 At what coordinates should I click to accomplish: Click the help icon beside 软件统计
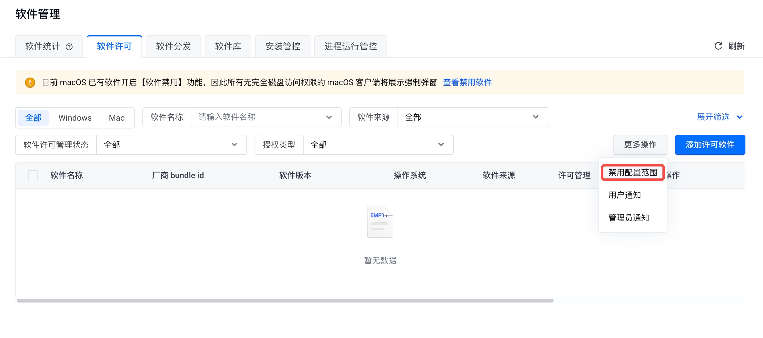click(x=69, y=47)
